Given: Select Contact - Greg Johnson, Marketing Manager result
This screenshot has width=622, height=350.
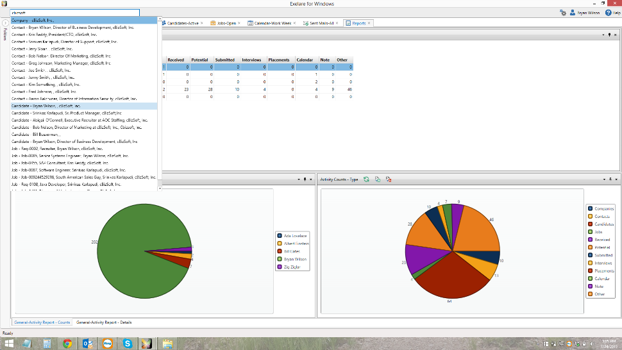Looking at the screenshot, I should (84, 63).
